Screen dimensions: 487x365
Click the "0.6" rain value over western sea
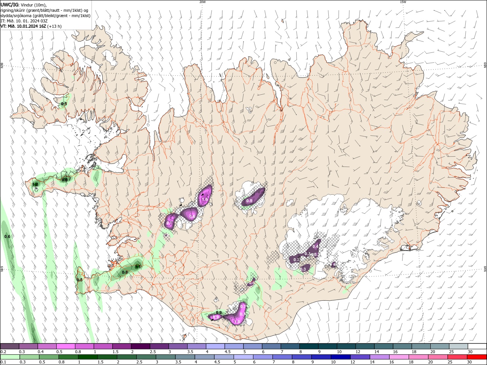[x=7, y=236]
